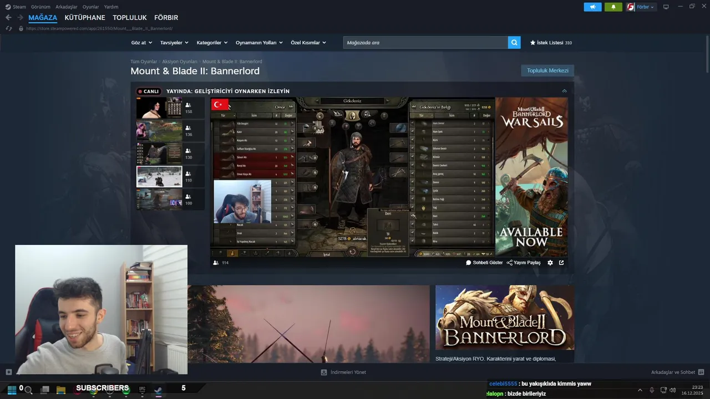Select the broadcast thumbnail with 130 viewers
Screen dimensions: 710x399
(x=159, y=154)
